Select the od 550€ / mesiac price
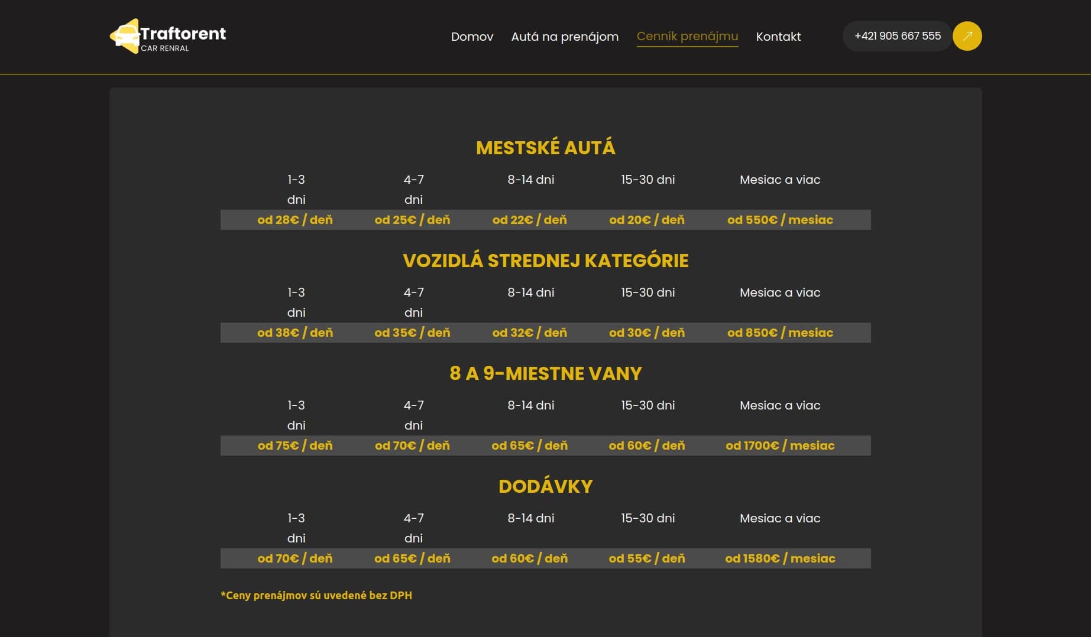Viewport: 1091px width, 637px height. click(780, 220)
